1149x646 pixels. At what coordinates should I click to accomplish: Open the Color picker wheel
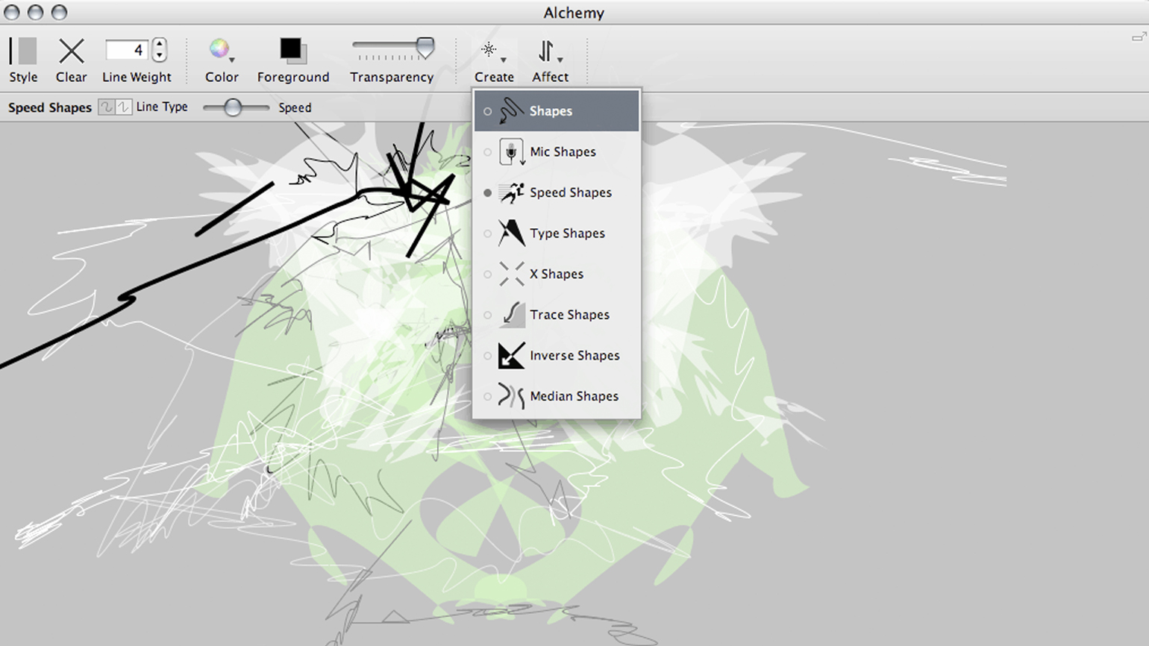pos(219,49)
